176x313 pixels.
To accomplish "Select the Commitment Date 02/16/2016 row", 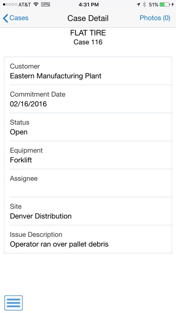I will 88,99.
